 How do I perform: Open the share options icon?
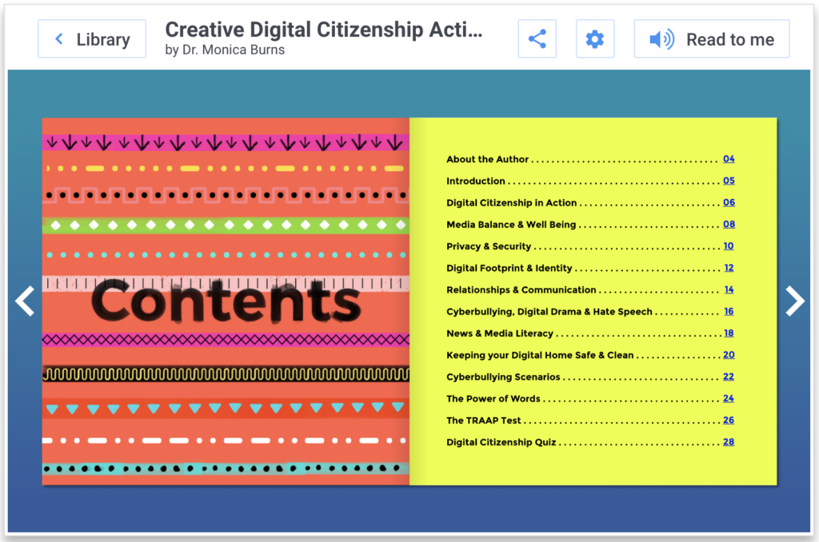click(x=537, y=38)
